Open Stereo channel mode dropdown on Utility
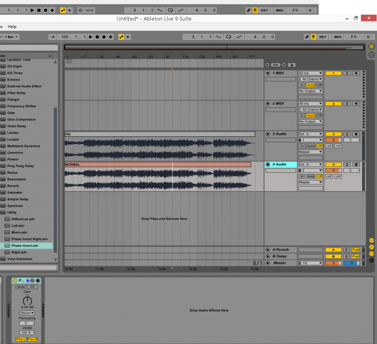The image size is (377, 344). click(x=27, y=313)
